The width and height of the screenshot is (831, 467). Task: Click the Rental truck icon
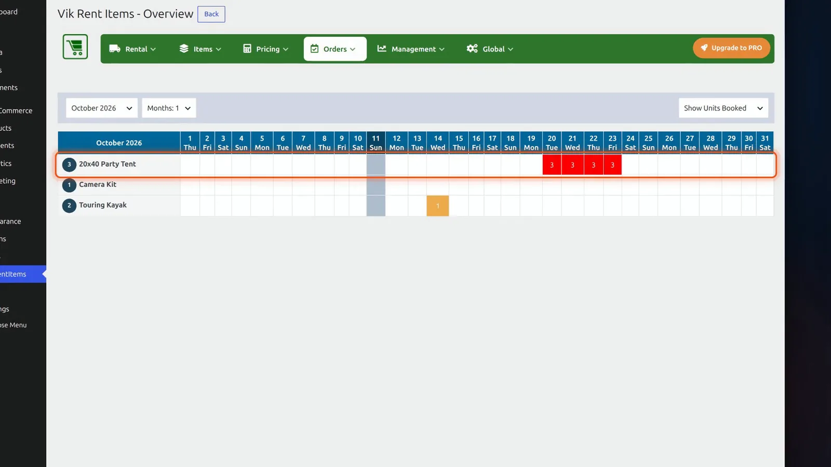(x=115, y=49)
